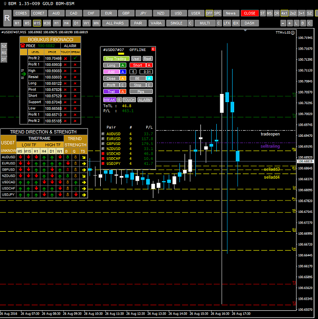Image resolution: width=318 pixels, height=319 pixels.
Task: Click the orange A next to Close
Action: click(123, 78)
